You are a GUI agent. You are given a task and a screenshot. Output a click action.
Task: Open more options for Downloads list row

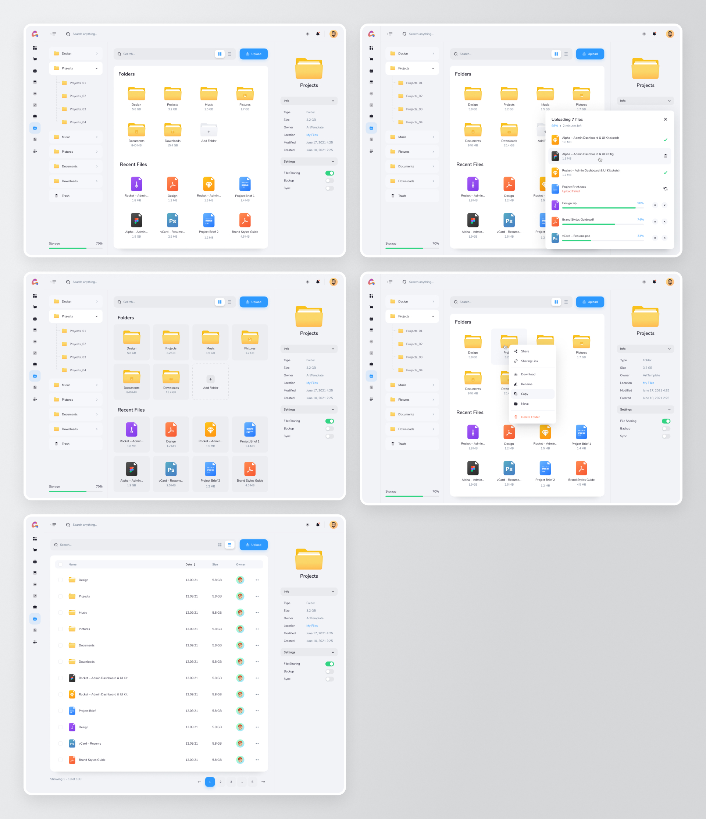tap(257, 662)
